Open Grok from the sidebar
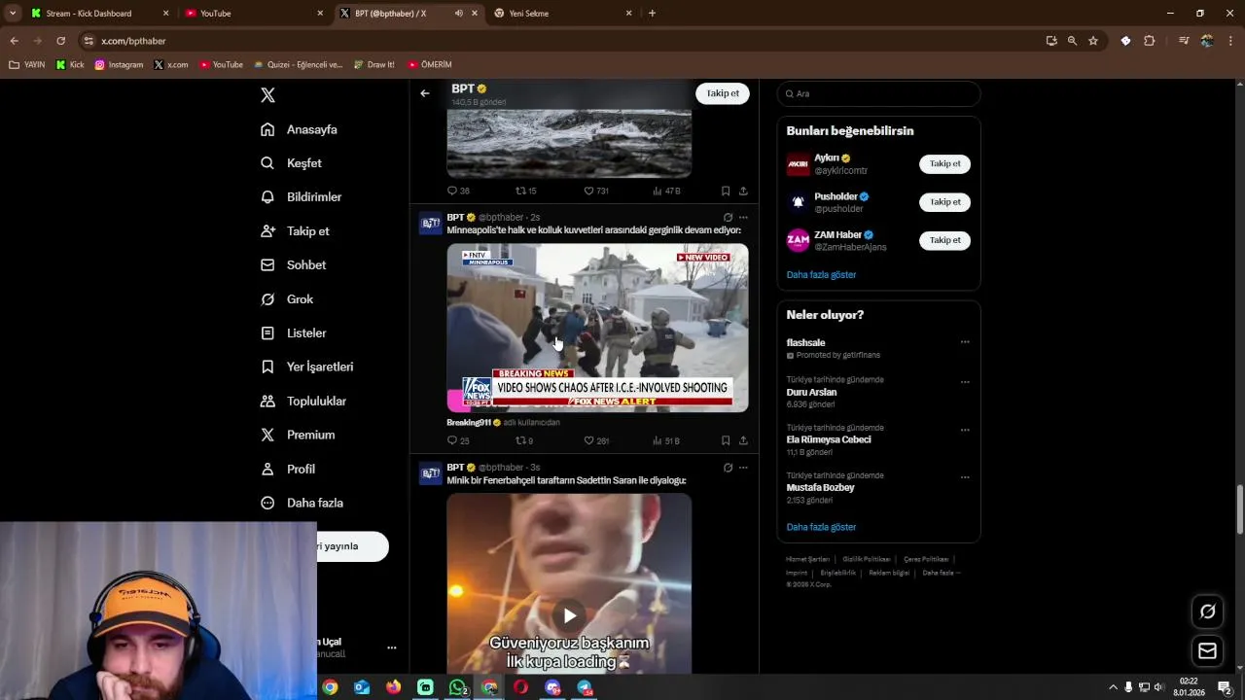 point(287,298)
